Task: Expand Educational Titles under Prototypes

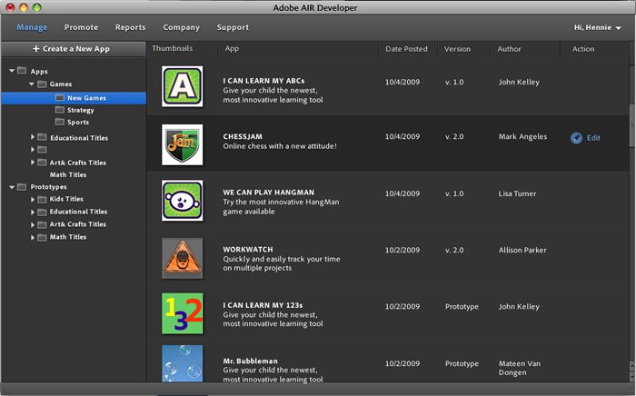Action: [x=33, y=212]
